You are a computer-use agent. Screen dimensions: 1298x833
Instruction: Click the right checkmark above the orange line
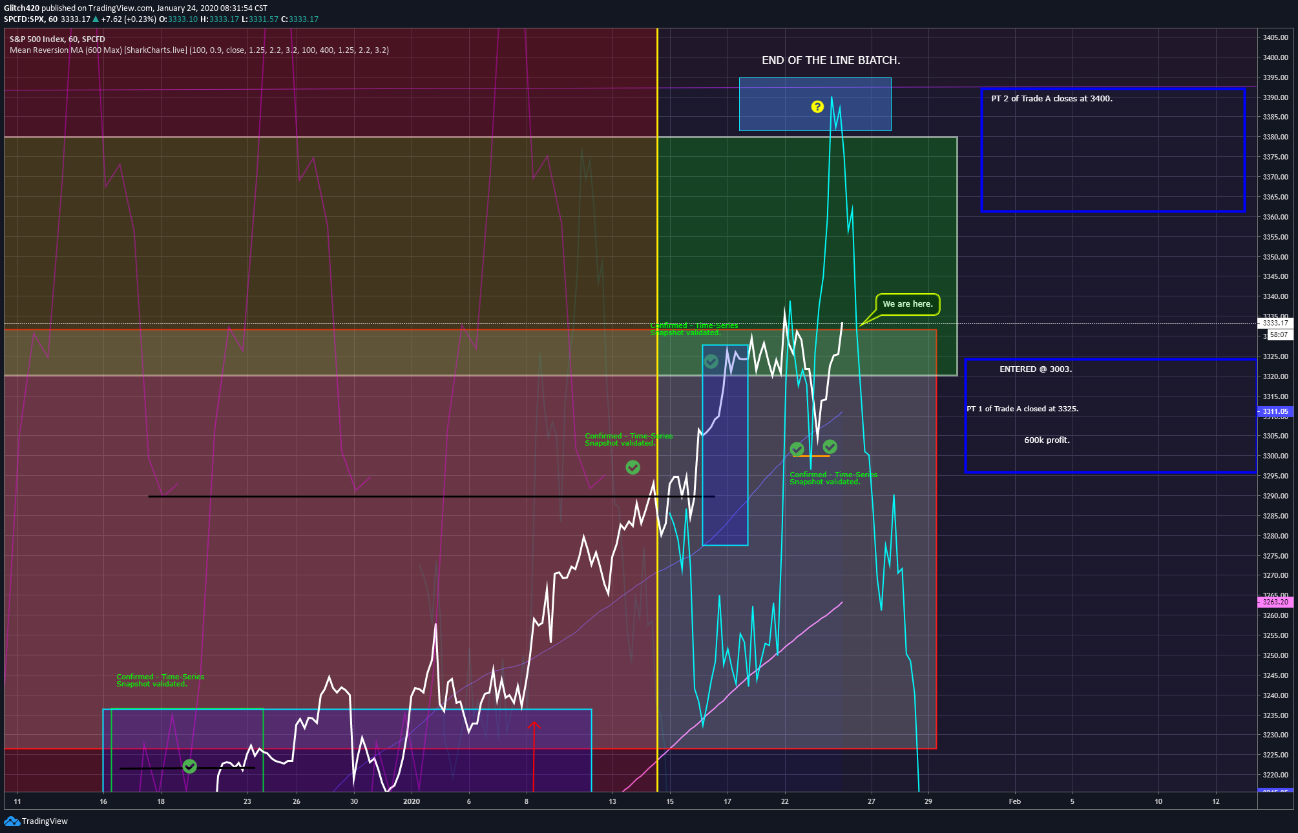point(830,446)
